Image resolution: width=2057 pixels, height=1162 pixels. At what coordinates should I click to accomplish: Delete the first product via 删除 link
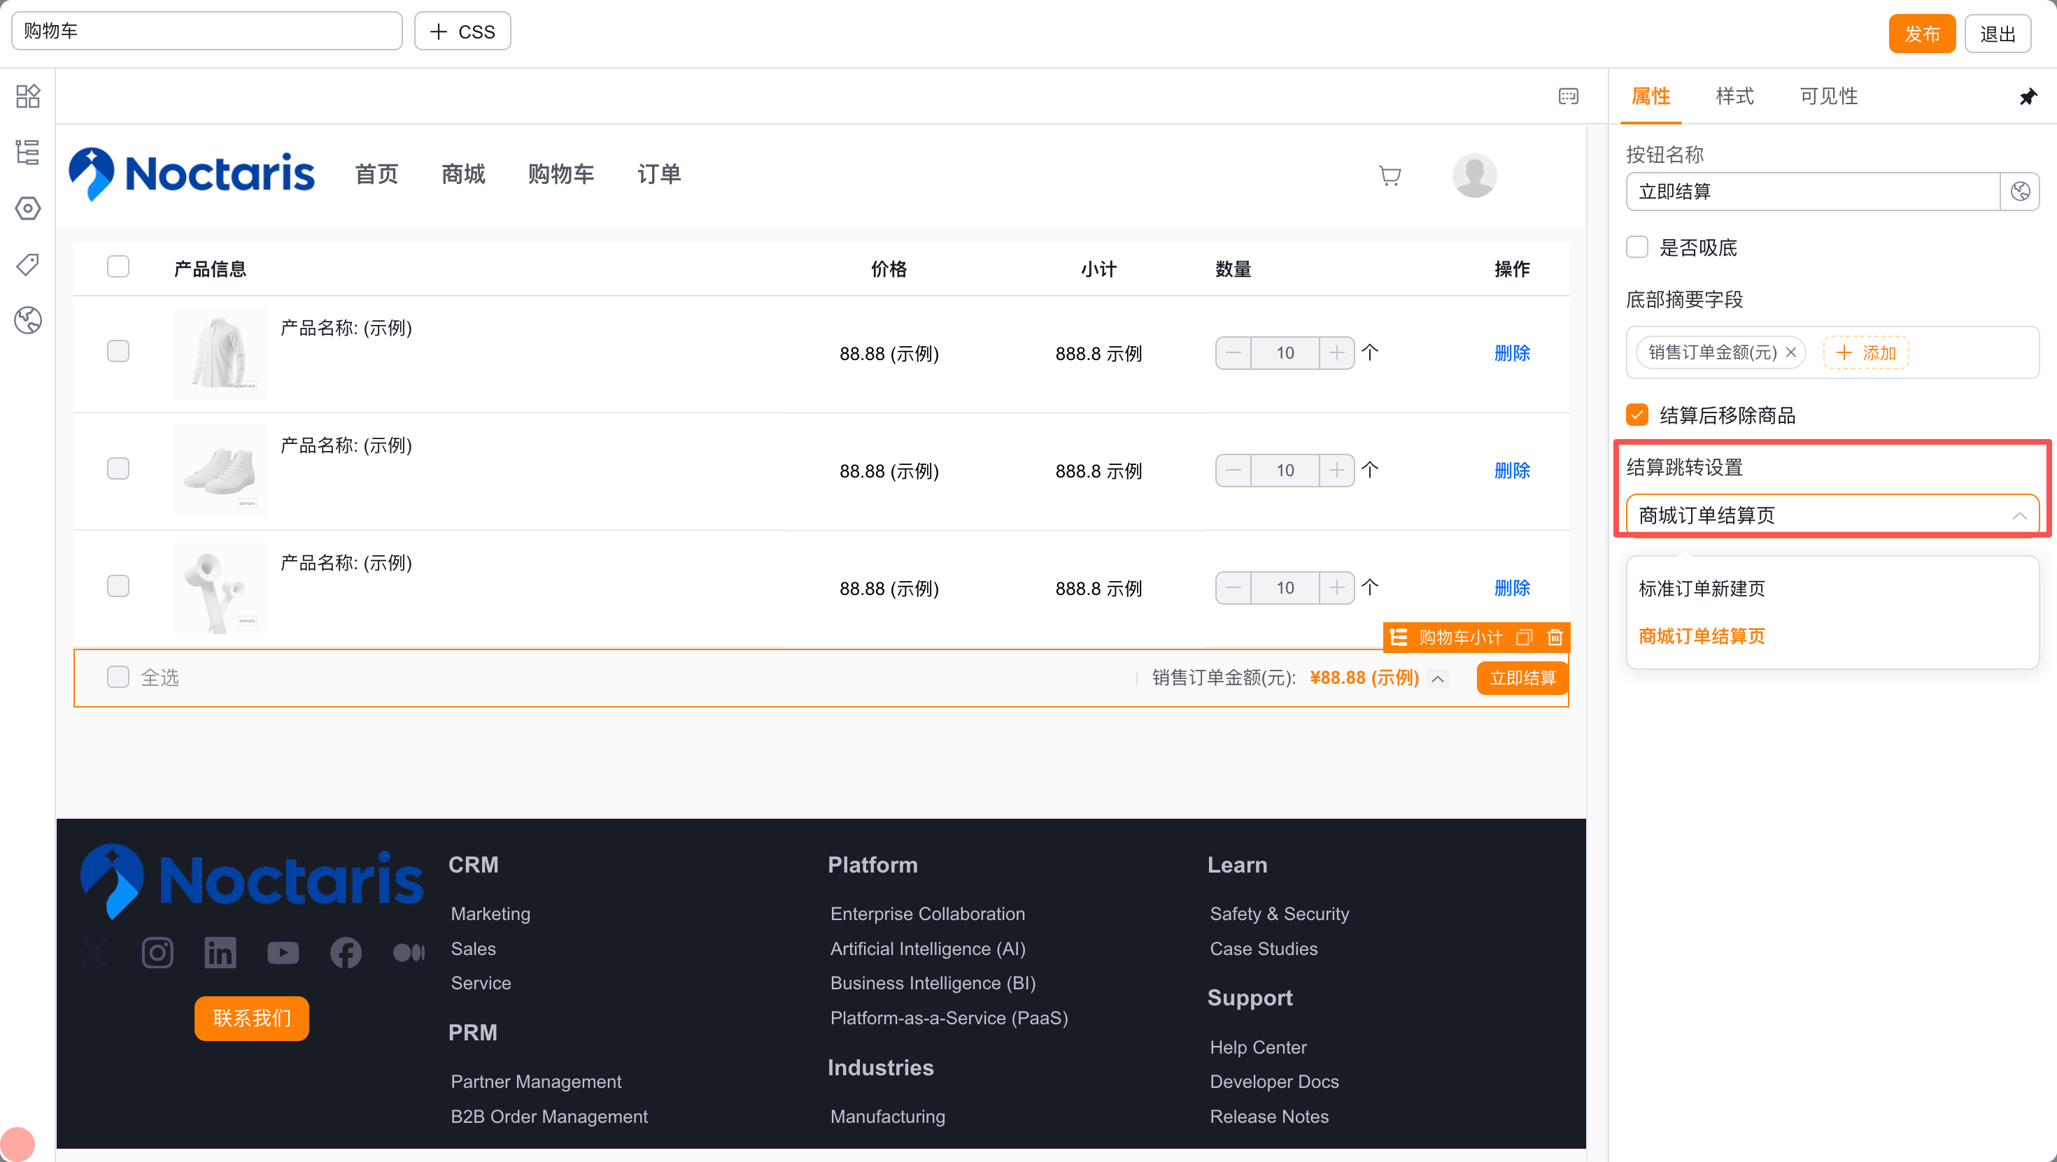(1511, 353)
